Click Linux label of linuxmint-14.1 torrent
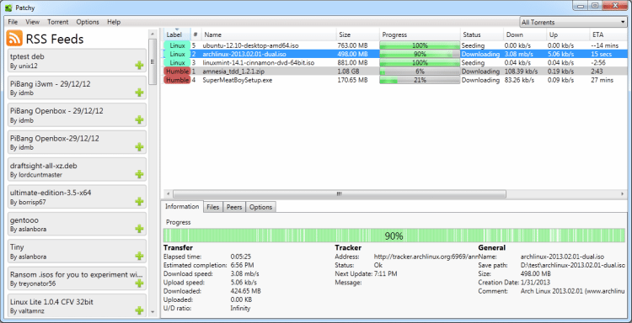The width and height of the screenshot is (632, 323). point(177,63)
